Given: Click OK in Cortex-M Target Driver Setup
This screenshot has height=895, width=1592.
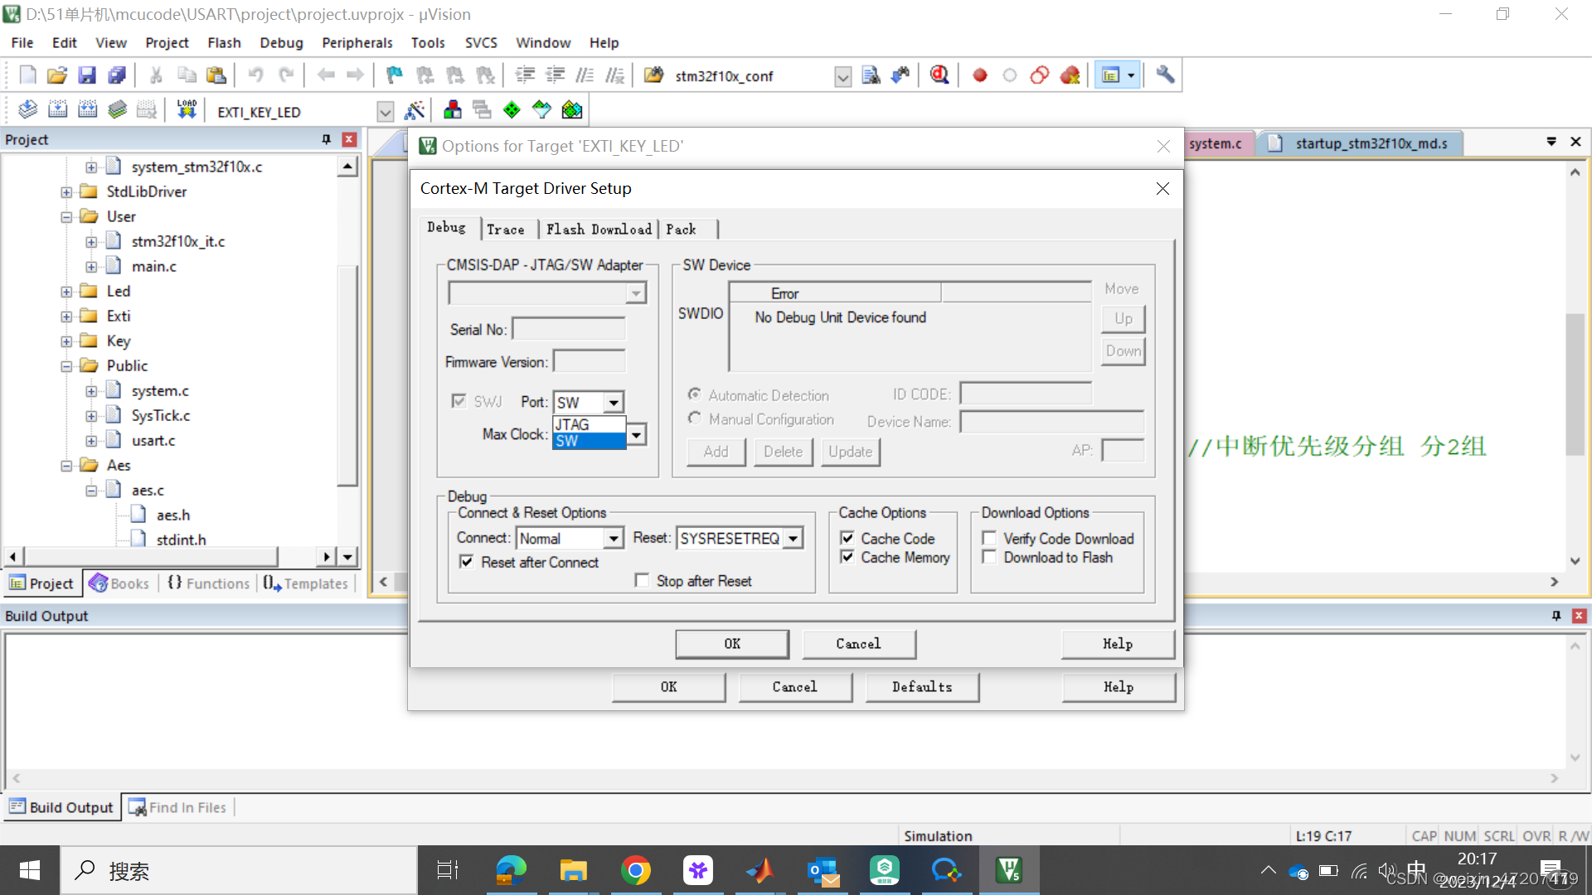Looking at the screenshot, I should click(x=731, y=644).
